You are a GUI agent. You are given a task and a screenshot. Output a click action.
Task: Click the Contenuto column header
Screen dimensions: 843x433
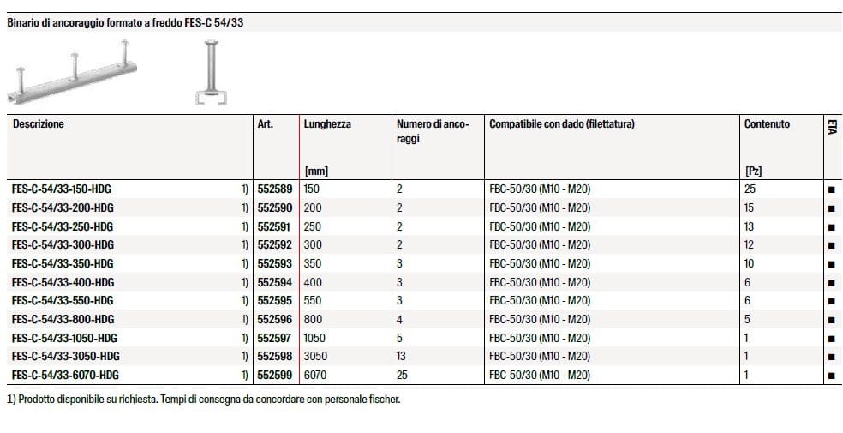767,124
